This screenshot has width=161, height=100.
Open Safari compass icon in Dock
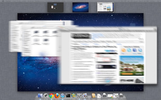[x=63, y=96]
